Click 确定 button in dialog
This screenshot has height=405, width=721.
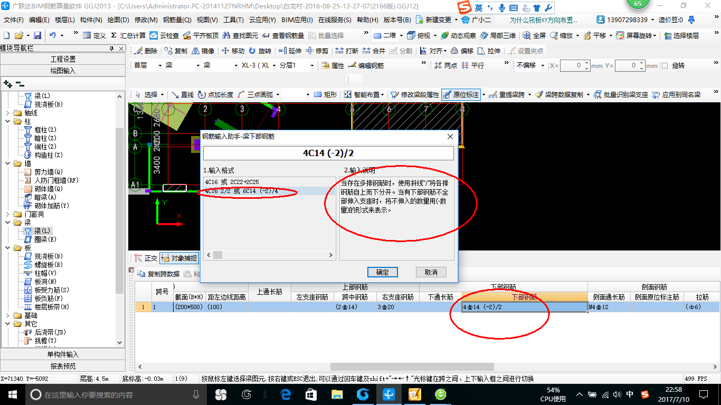(x=383, y=272)
